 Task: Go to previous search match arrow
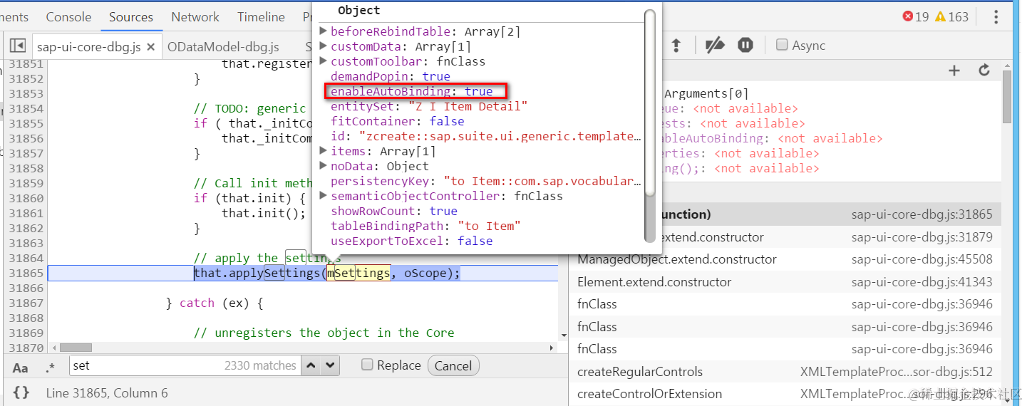[311, 365]
